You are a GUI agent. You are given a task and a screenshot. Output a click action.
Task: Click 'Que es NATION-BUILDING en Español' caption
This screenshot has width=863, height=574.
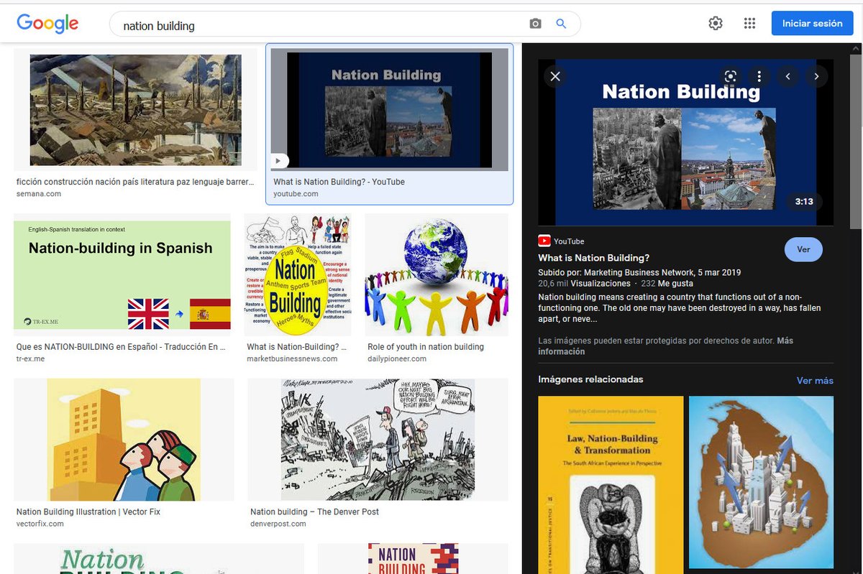121,347
